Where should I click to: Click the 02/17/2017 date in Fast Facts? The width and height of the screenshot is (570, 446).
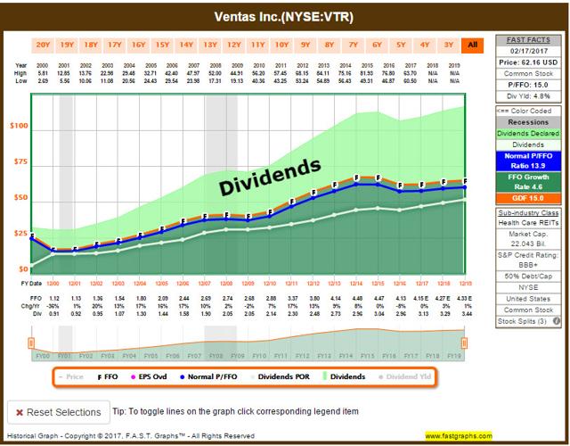point(528,52)
